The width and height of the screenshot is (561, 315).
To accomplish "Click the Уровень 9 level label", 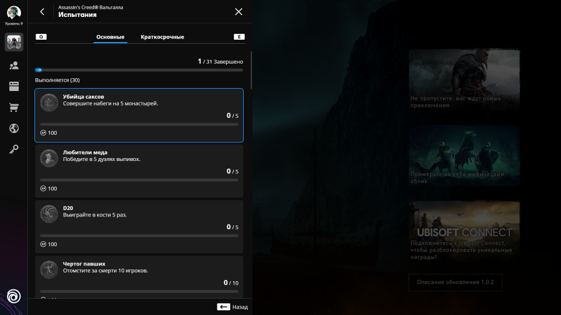I will coord(14,23).
